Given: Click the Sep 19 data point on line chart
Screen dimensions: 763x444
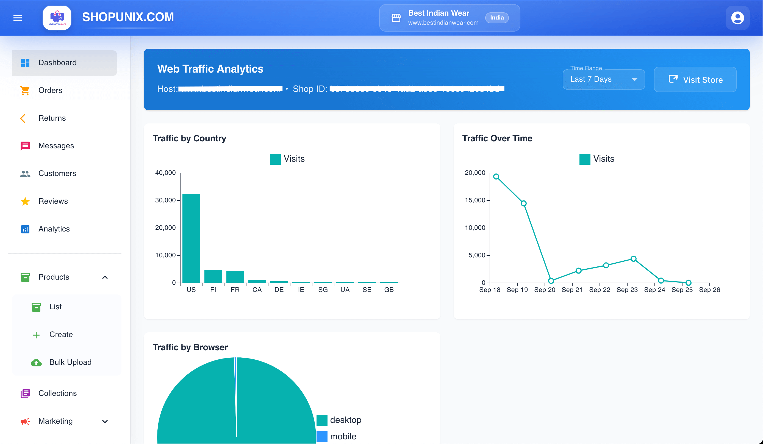Looking at the screenshot, I should 523,203.
